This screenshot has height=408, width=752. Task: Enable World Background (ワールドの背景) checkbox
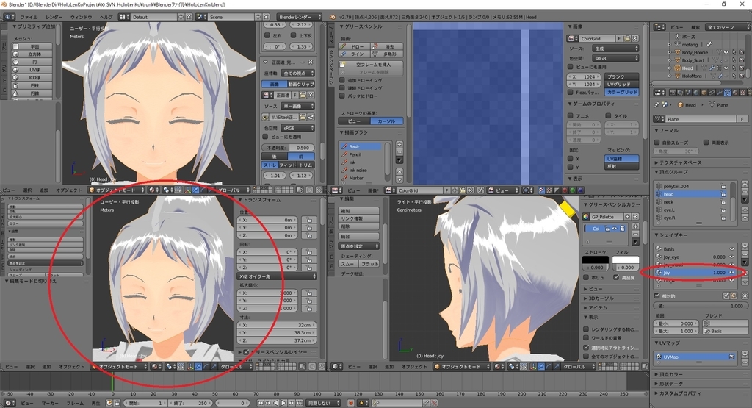point(586,338)
